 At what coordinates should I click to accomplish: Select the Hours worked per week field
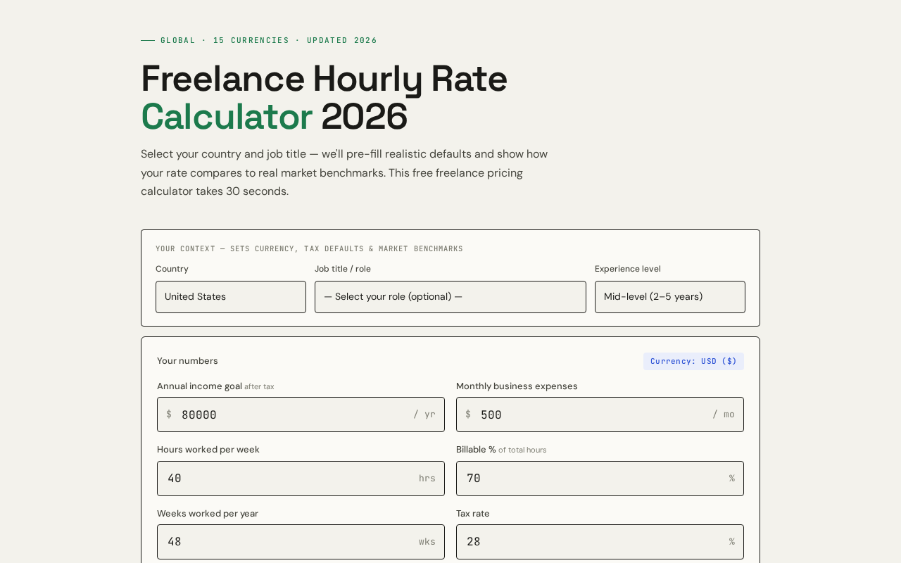[x=301, y=479]
